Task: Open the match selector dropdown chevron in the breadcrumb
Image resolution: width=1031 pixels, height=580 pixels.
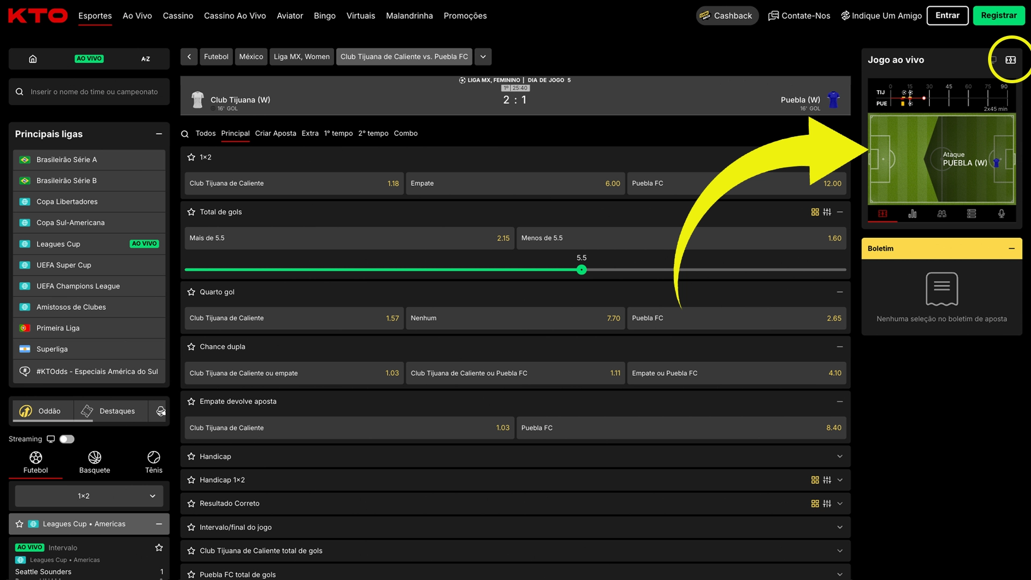Action: pos(483,57)
